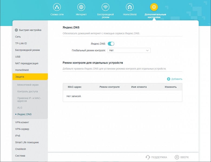The image size is (211, 162).
Task: Toggle the Яндекс.DNS switch off
Action: pyautogui.click(x=111, y=44)
